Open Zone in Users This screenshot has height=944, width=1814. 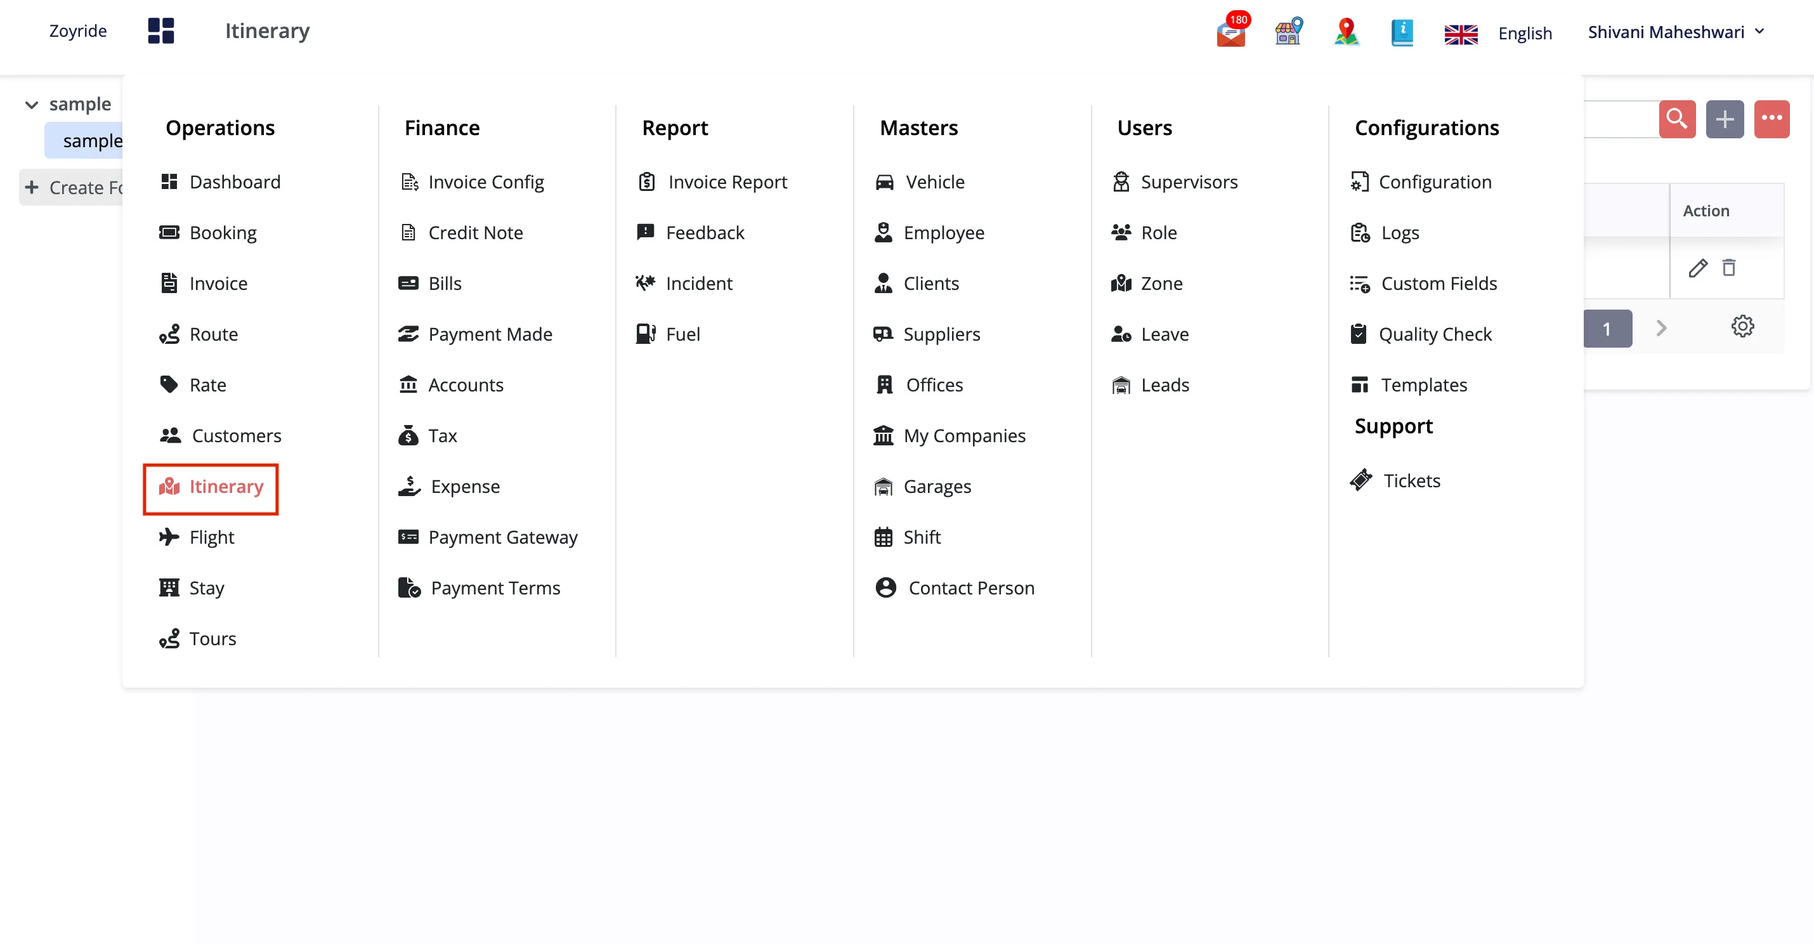coord(1148,283)
